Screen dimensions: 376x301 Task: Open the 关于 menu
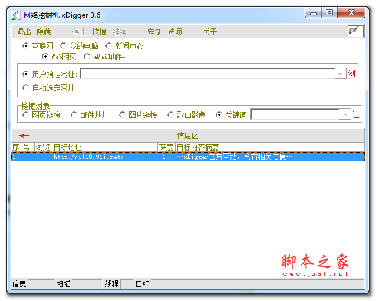pyautogui.click(x=210, y=32)
